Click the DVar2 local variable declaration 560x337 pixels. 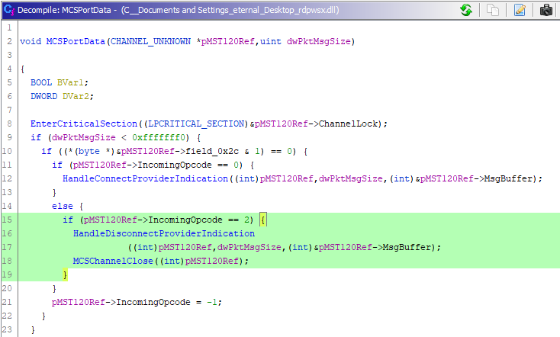click(x=76, y=96)
